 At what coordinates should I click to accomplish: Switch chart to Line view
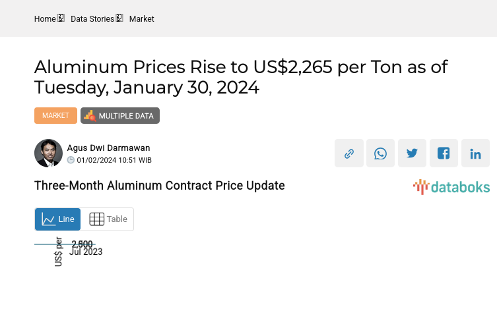point(58,219)
